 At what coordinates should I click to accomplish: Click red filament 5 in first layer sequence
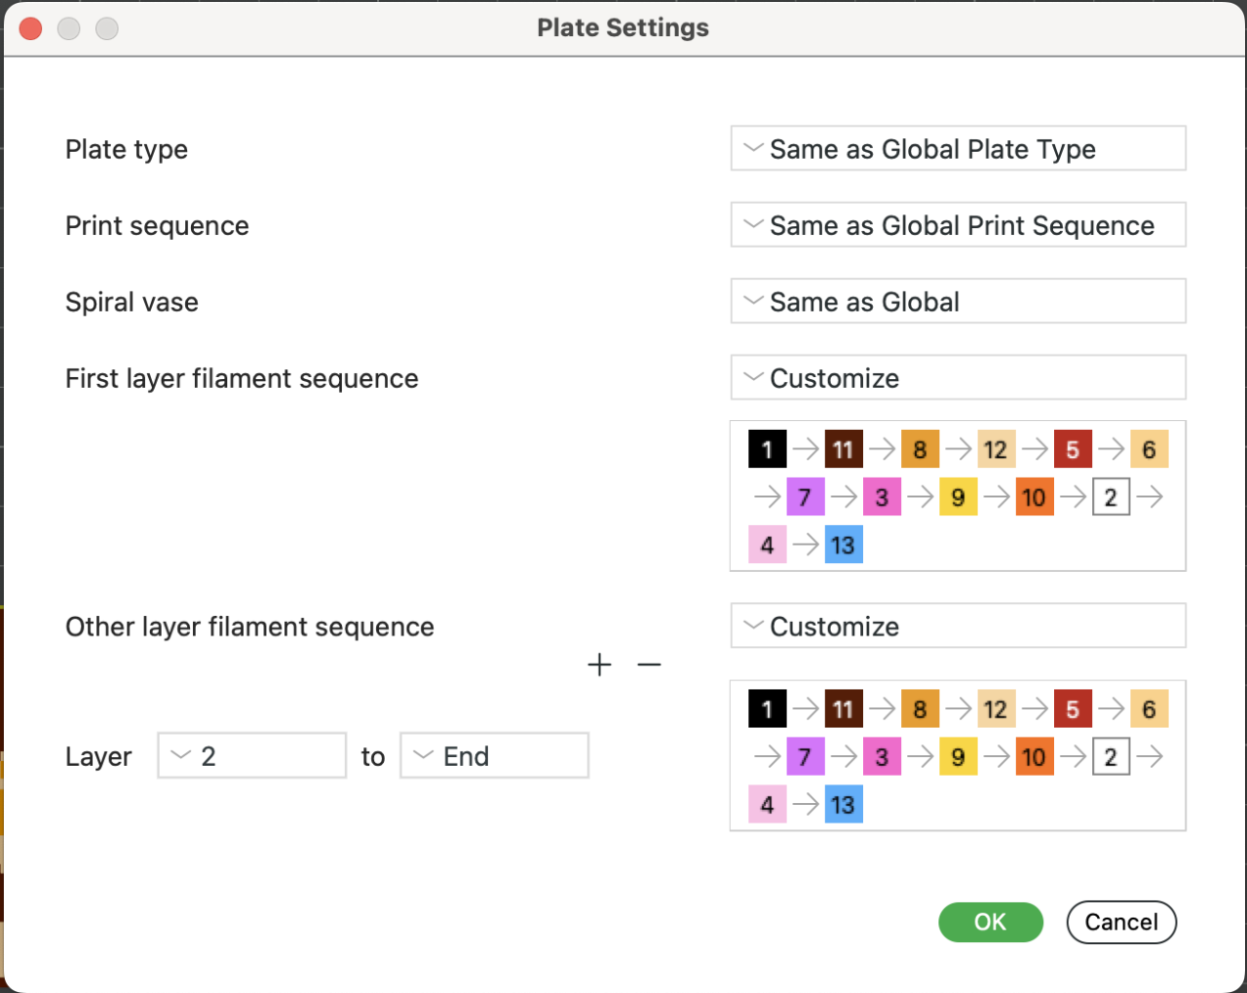(1073, 449)
